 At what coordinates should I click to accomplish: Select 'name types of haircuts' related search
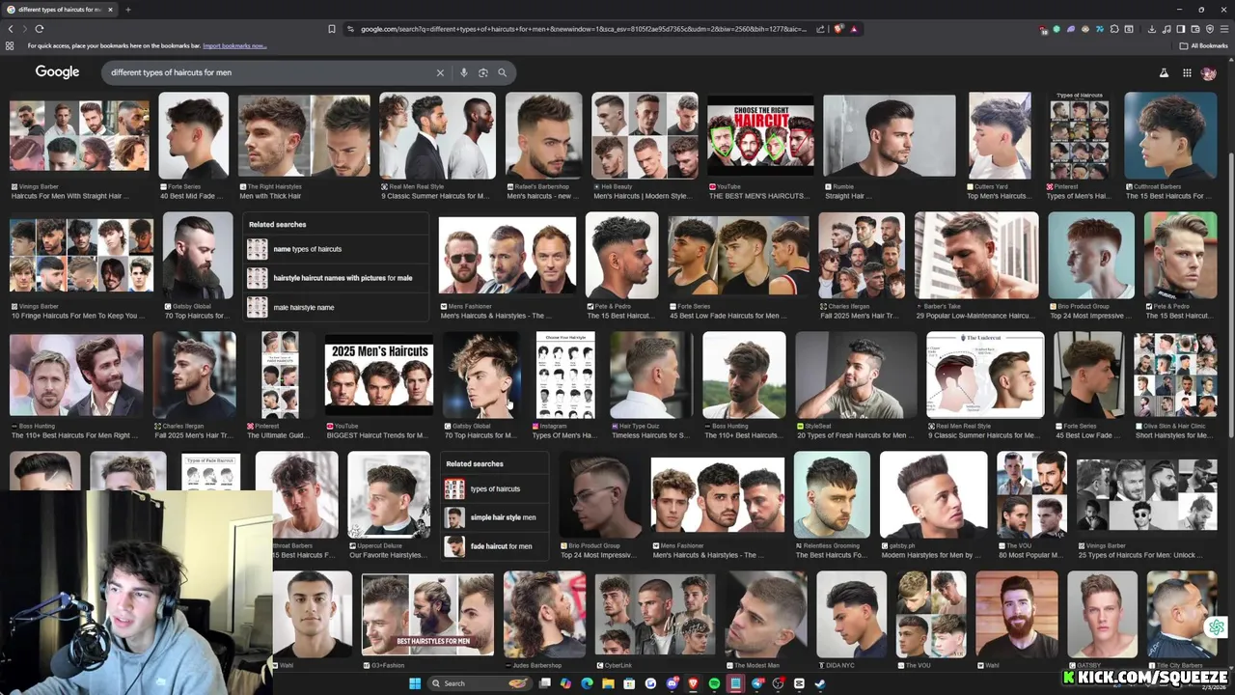tap(336, 249)
